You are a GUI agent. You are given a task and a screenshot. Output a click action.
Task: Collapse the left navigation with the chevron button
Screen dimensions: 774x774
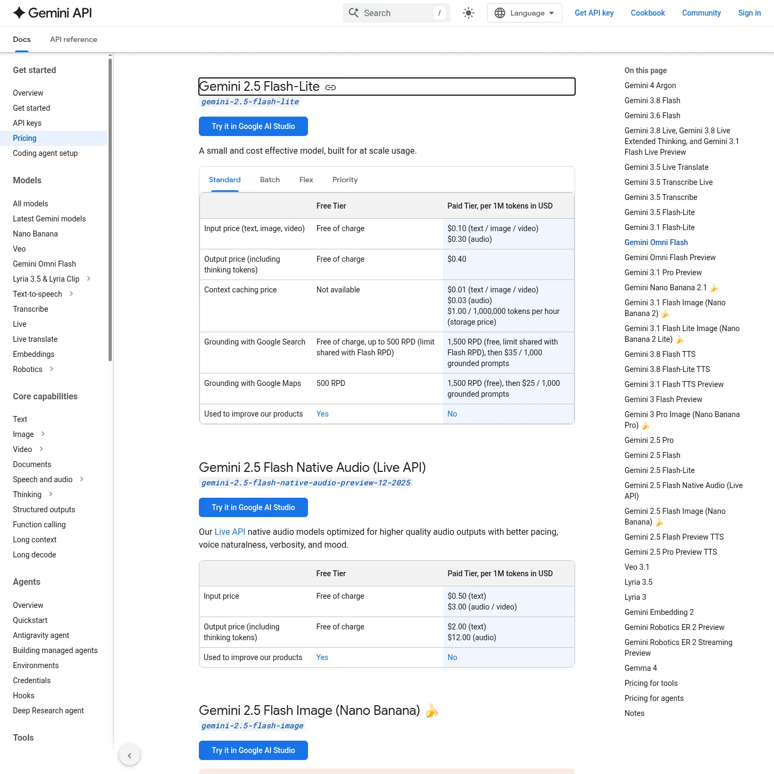tap(130, 755)
